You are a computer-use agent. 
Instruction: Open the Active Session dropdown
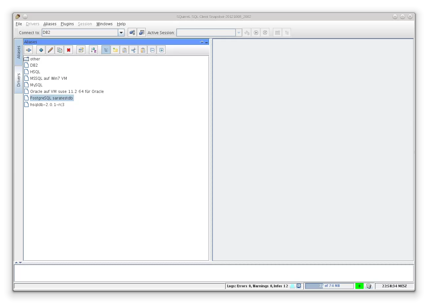238,32
